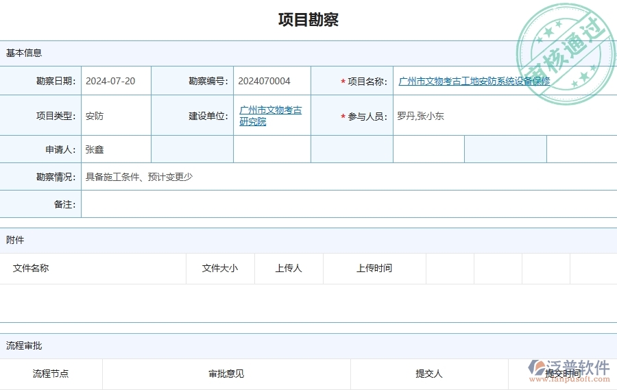This screenshot has height=390, width=617.
Task: Click the 勘察编号 field showing 2024070004
Action: tap(271, 81)
